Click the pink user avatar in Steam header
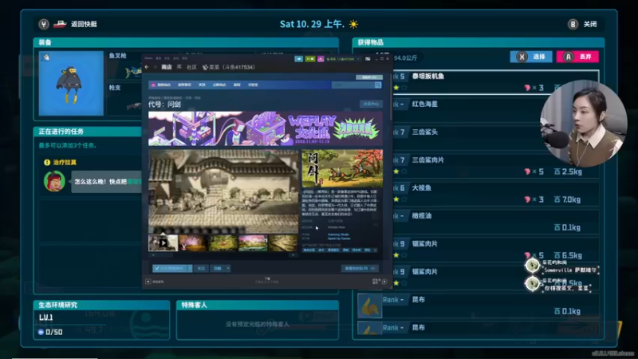Image resolution: width=638 pixels, height=359 pixels. 321,59
